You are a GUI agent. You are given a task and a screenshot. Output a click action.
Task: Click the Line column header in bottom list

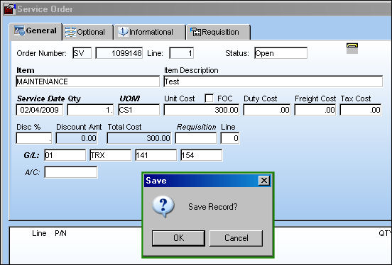pos(39,233)
